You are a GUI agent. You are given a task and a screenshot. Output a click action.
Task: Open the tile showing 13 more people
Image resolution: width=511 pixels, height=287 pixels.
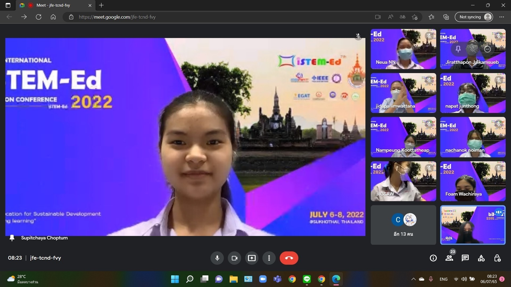point(403,225)
